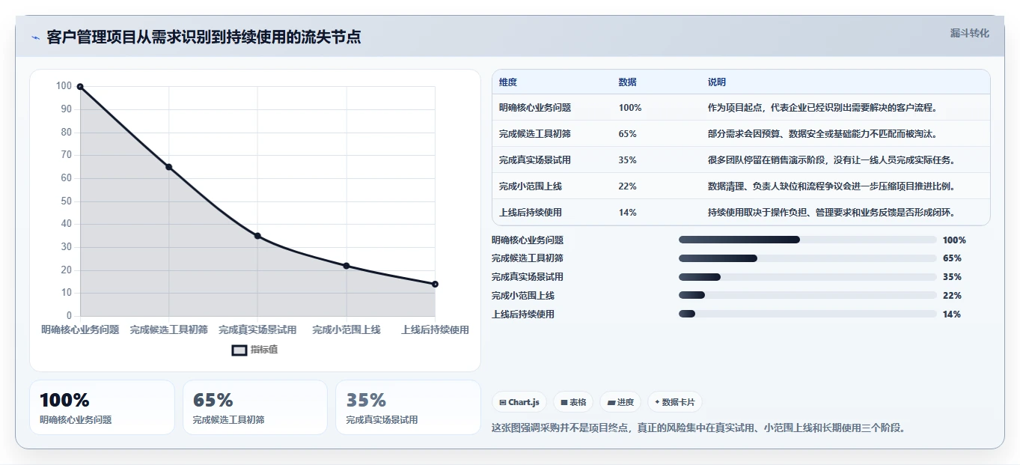Image resolution: width=1020 pixels, height=465 pixels.
Task: Click the 35% value next to its progress bar
Action: (x=952, y=277)
